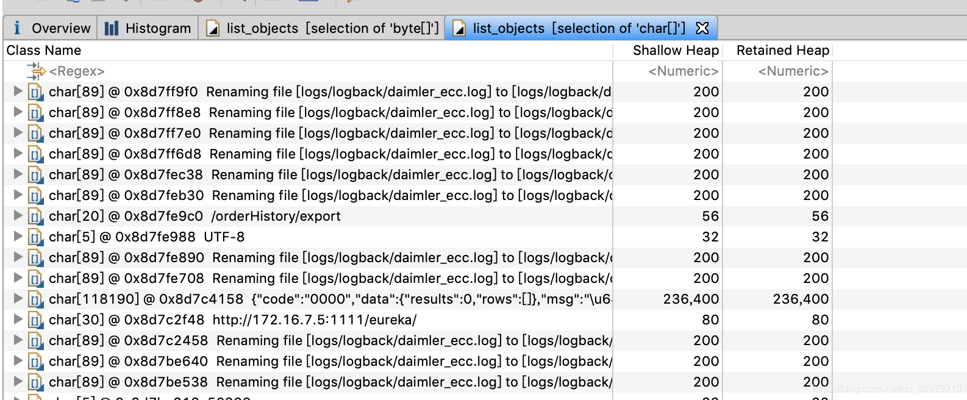Select the row text for char[89] @ 0x8d7ff7e0
Screen dimensions: 967x400
(x=330, y=134)
